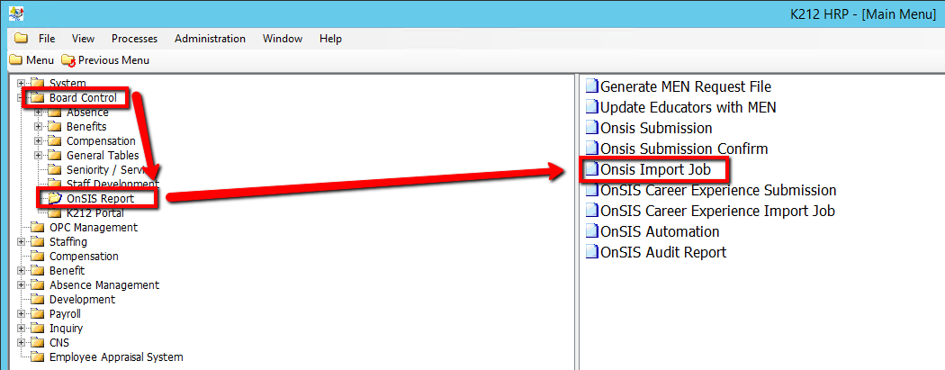Click the Payroll folder icon
Image resolution: width=945 pixels, height=370 pixels.
pyautogui.click(x=38, y=314)
